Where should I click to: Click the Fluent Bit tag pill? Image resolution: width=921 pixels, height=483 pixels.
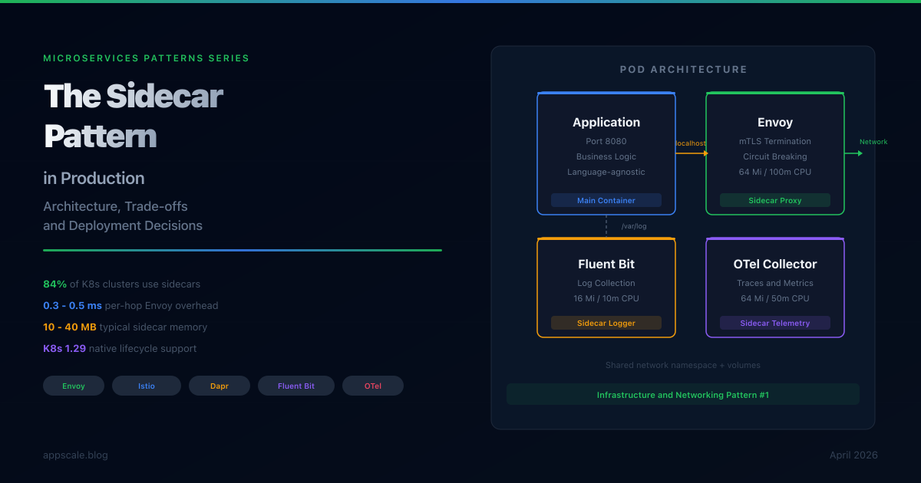(296, 386)
